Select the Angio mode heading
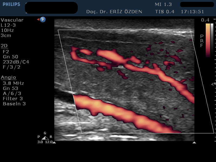The image size is (216, 162). click(x=8, y=77)
